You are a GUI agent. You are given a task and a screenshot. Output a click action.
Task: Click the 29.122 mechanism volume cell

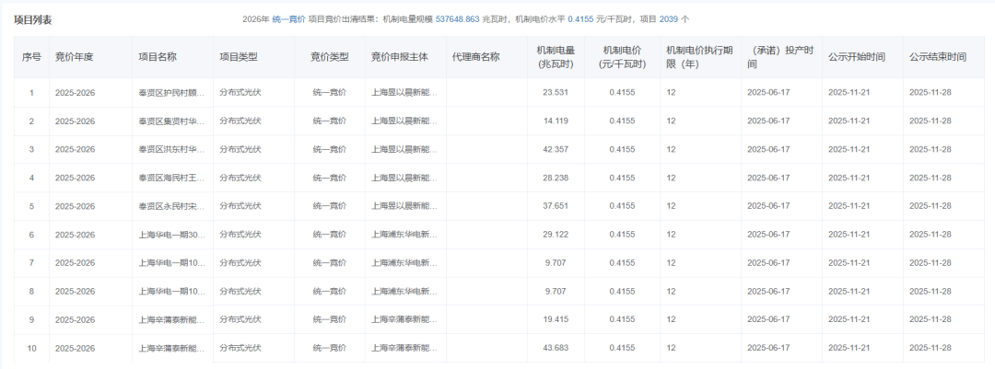tap(555, 235)
